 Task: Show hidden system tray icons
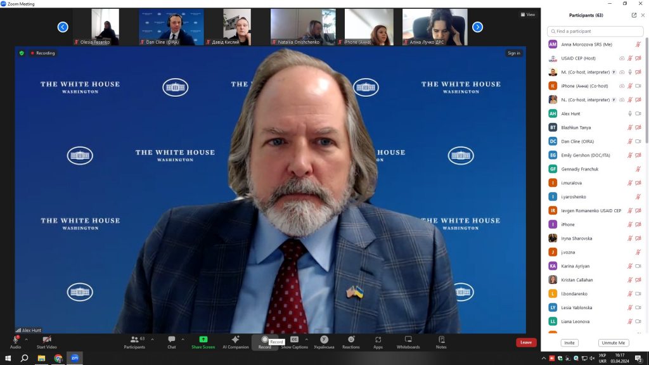543,359
